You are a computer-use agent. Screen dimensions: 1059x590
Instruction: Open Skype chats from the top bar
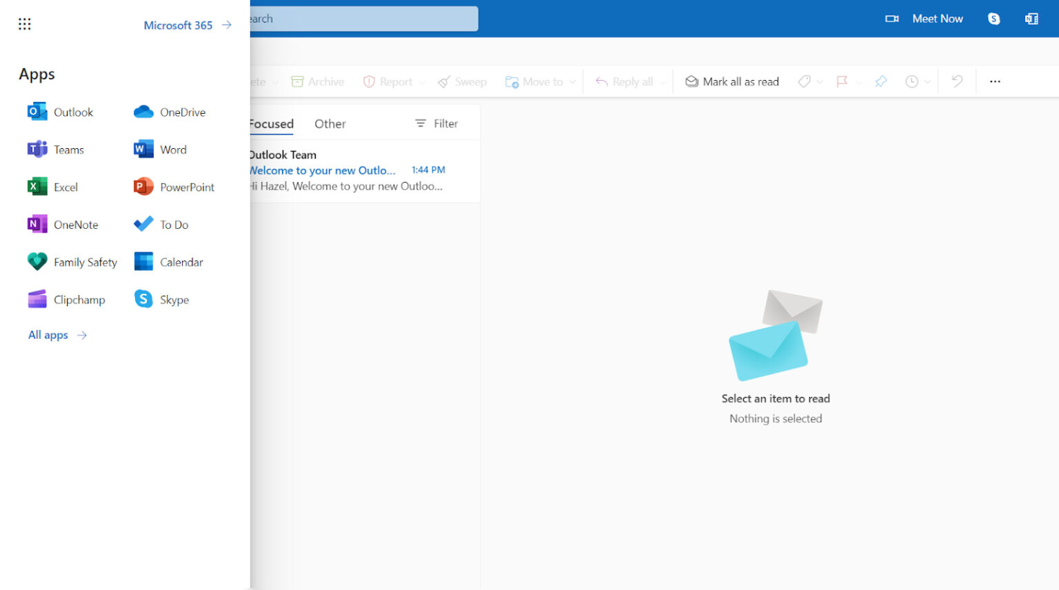point(993,19)
